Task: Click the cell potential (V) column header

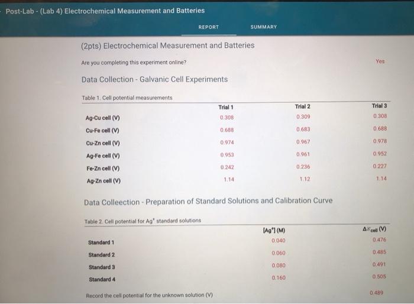Action: point(374,229)
